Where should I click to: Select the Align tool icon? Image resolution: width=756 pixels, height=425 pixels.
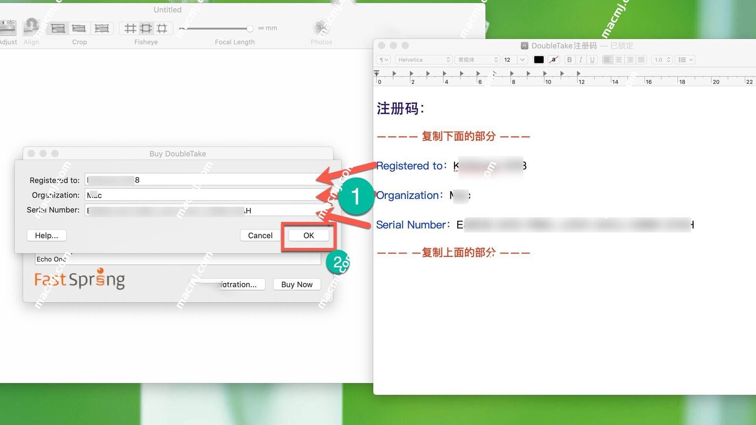click(x=31, y=28)
